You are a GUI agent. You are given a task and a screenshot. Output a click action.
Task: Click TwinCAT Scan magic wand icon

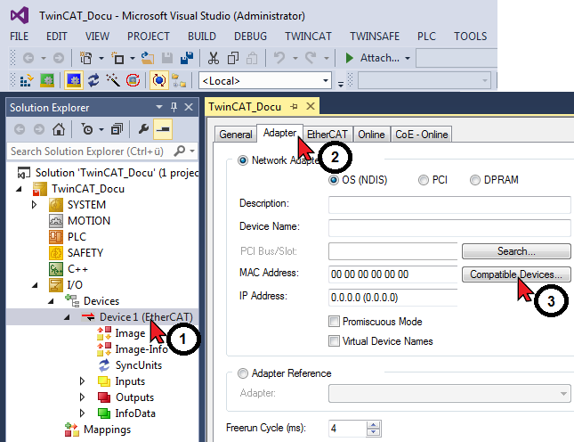point(113,80)
